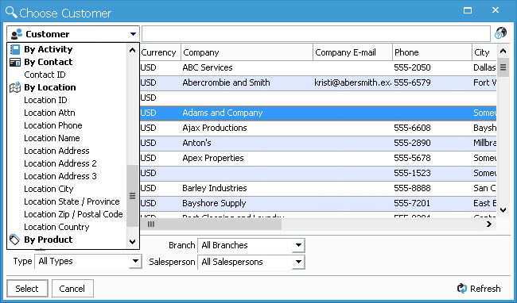The width and height of the screenshot is (517, 303).
Task: Select the Barley Industries row
Action: pos(318,188)
